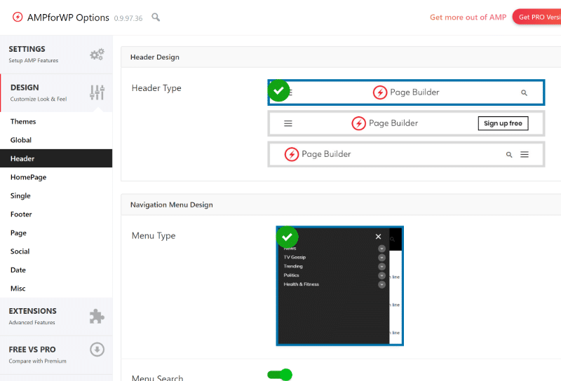Click the Menu Type label

[x=154, y=236]
